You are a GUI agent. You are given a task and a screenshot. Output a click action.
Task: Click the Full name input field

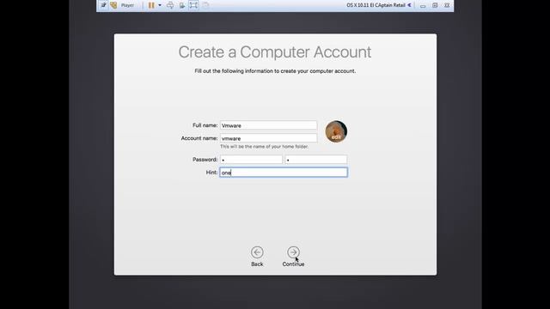coord(268,125)
